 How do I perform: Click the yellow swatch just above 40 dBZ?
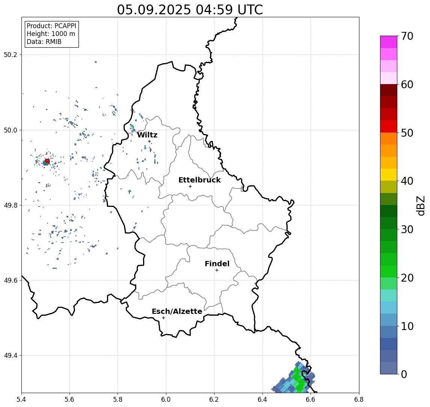click(389, 175)
